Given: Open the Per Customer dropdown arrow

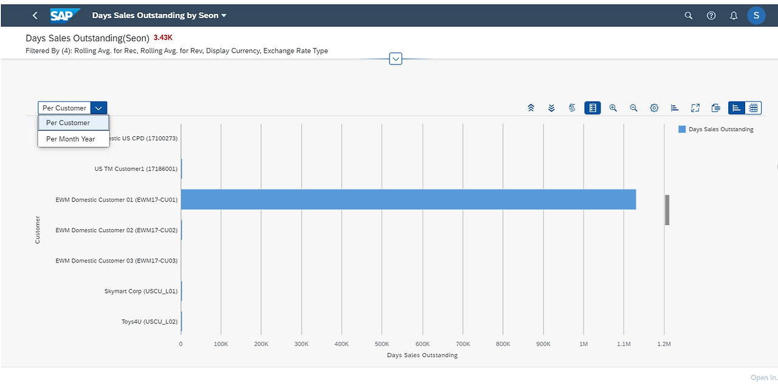Looking at the screenshot, I should coord(99,108).
